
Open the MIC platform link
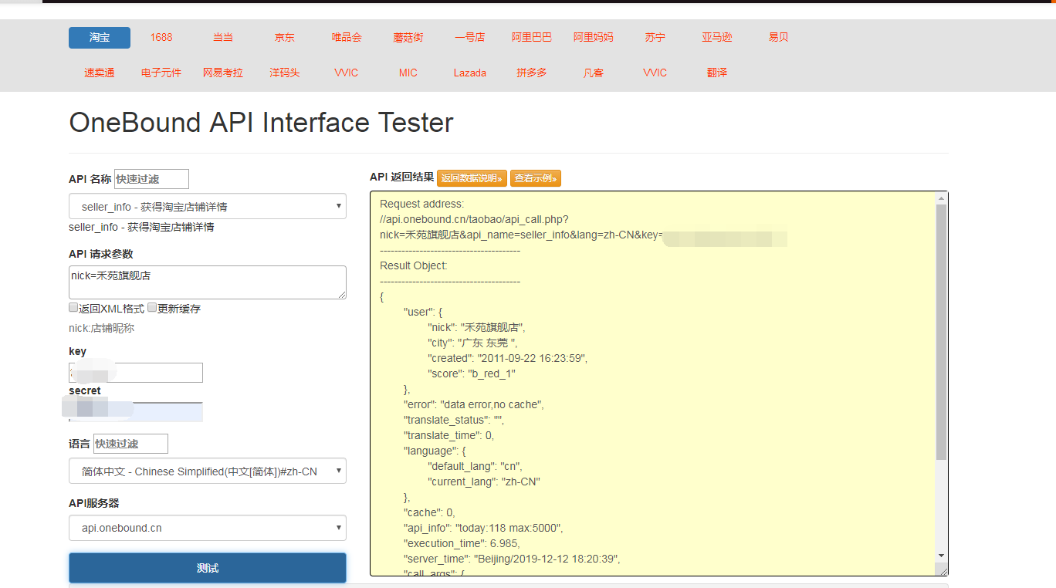point(408,73)
